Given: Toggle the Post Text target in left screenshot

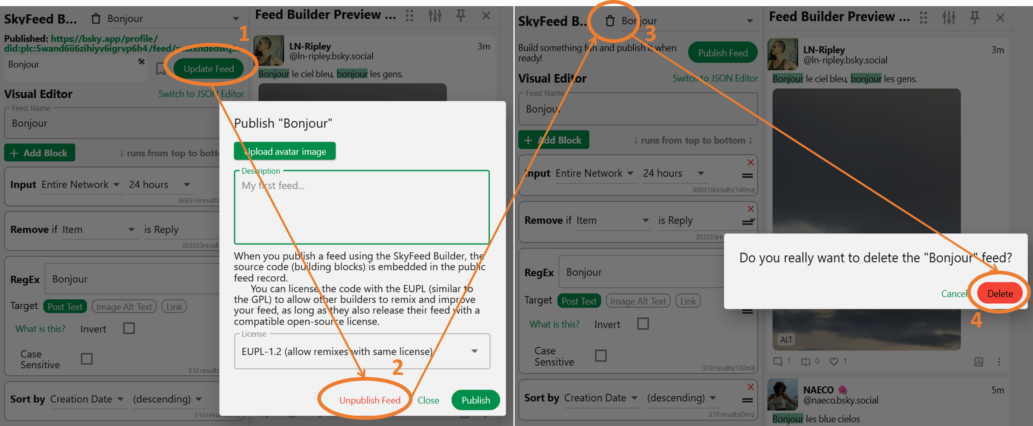Looking at the screenshot, I should point(65,307).
